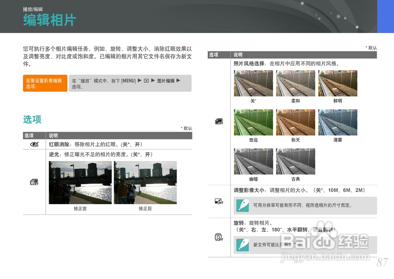This screenshot has width=394, height=279.
Task: Click the playback icon after MENU
Action: pyautogui.click(x=147, y=81)
